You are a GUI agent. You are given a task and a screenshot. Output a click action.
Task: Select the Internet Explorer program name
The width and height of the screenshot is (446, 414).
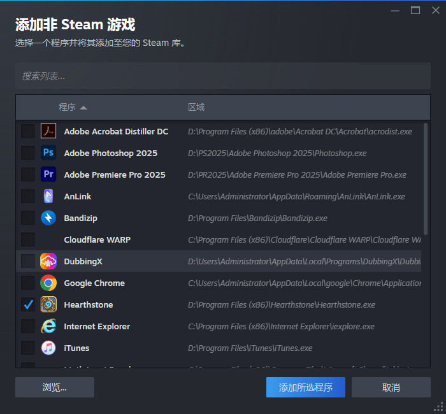pyautogui.click(x=97, y=327)
